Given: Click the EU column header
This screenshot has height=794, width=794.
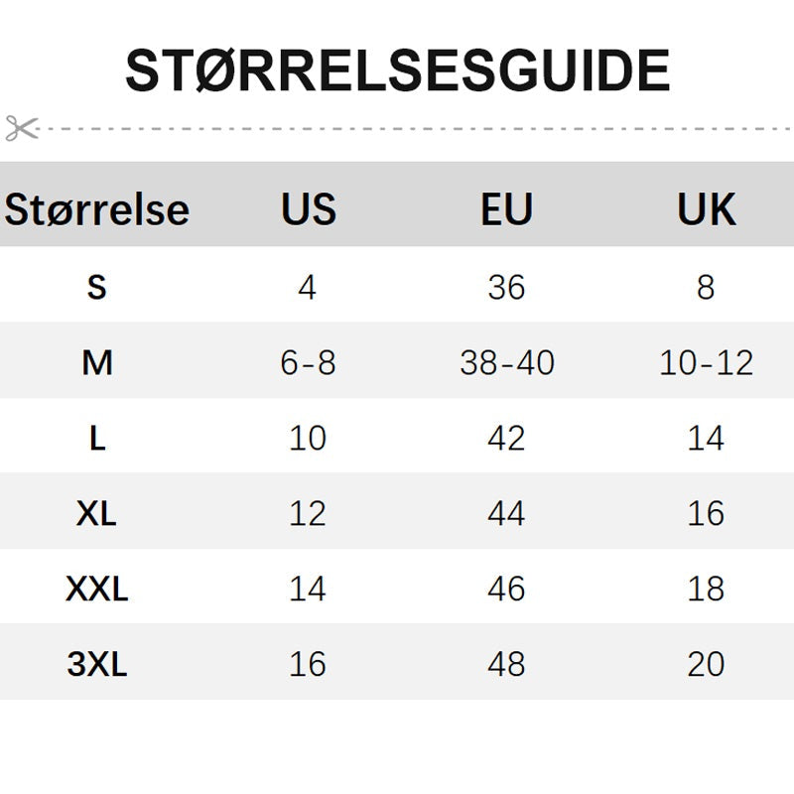Looking at the screenshot, I should pyautogui.click(x=506, y=209).
